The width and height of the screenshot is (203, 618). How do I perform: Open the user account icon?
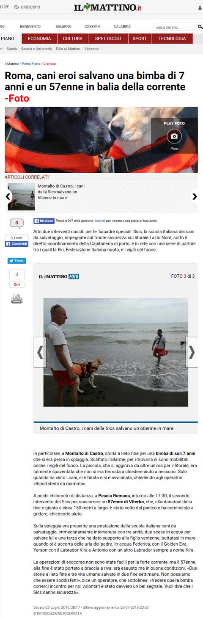200,8
